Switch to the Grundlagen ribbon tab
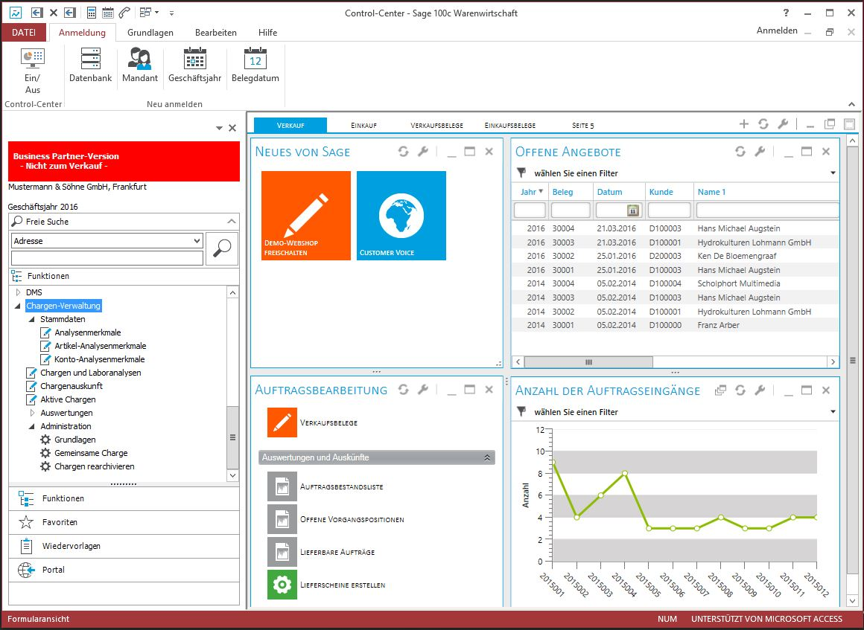Viewport: 864px width, 630px height. (150, 33)
